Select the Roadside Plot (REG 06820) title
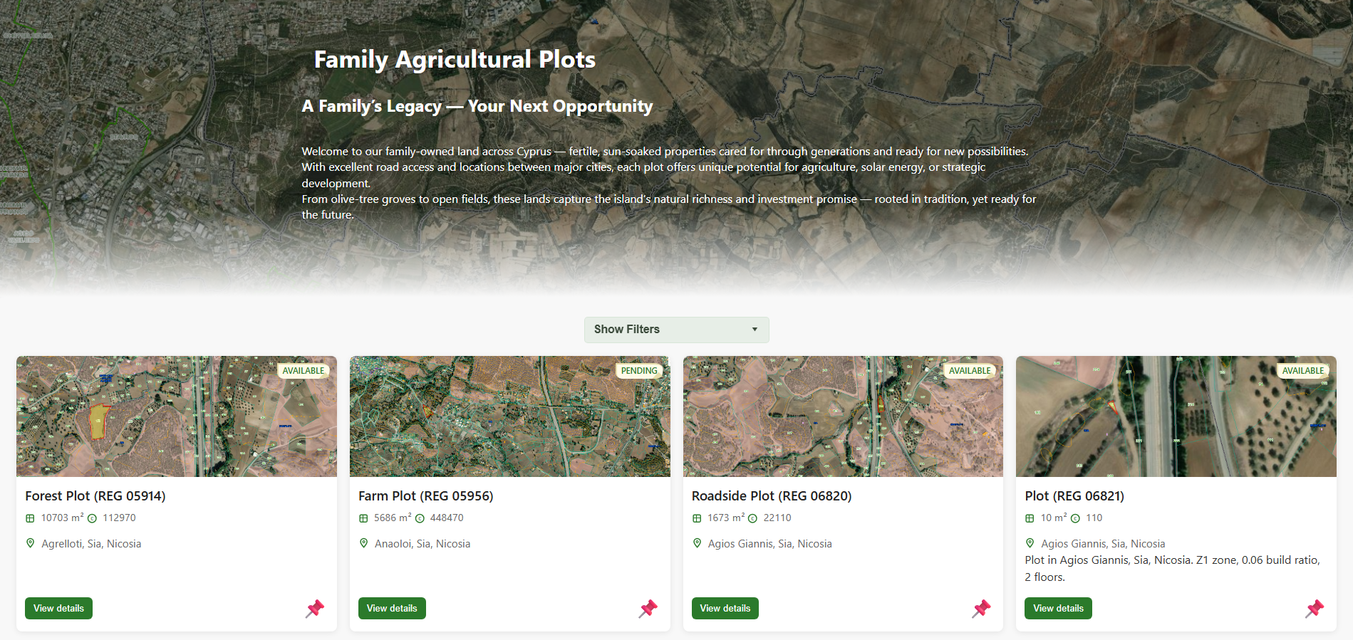 point(772,496)
